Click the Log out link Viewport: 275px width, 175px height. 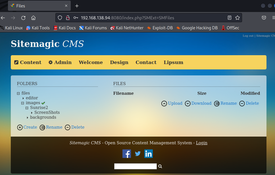tap(248, 36)
